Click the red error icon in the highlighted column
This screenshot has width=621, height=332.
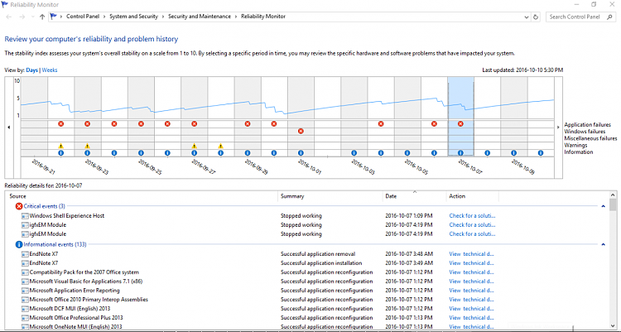point(460,124)
